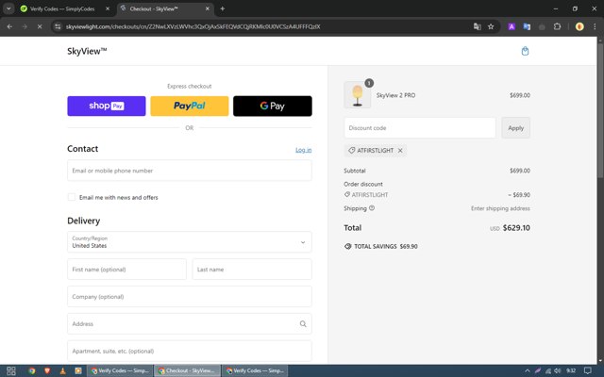The image size is (604, 377).
Task: Click the forward navigation arrow
Action: [25, 26]
